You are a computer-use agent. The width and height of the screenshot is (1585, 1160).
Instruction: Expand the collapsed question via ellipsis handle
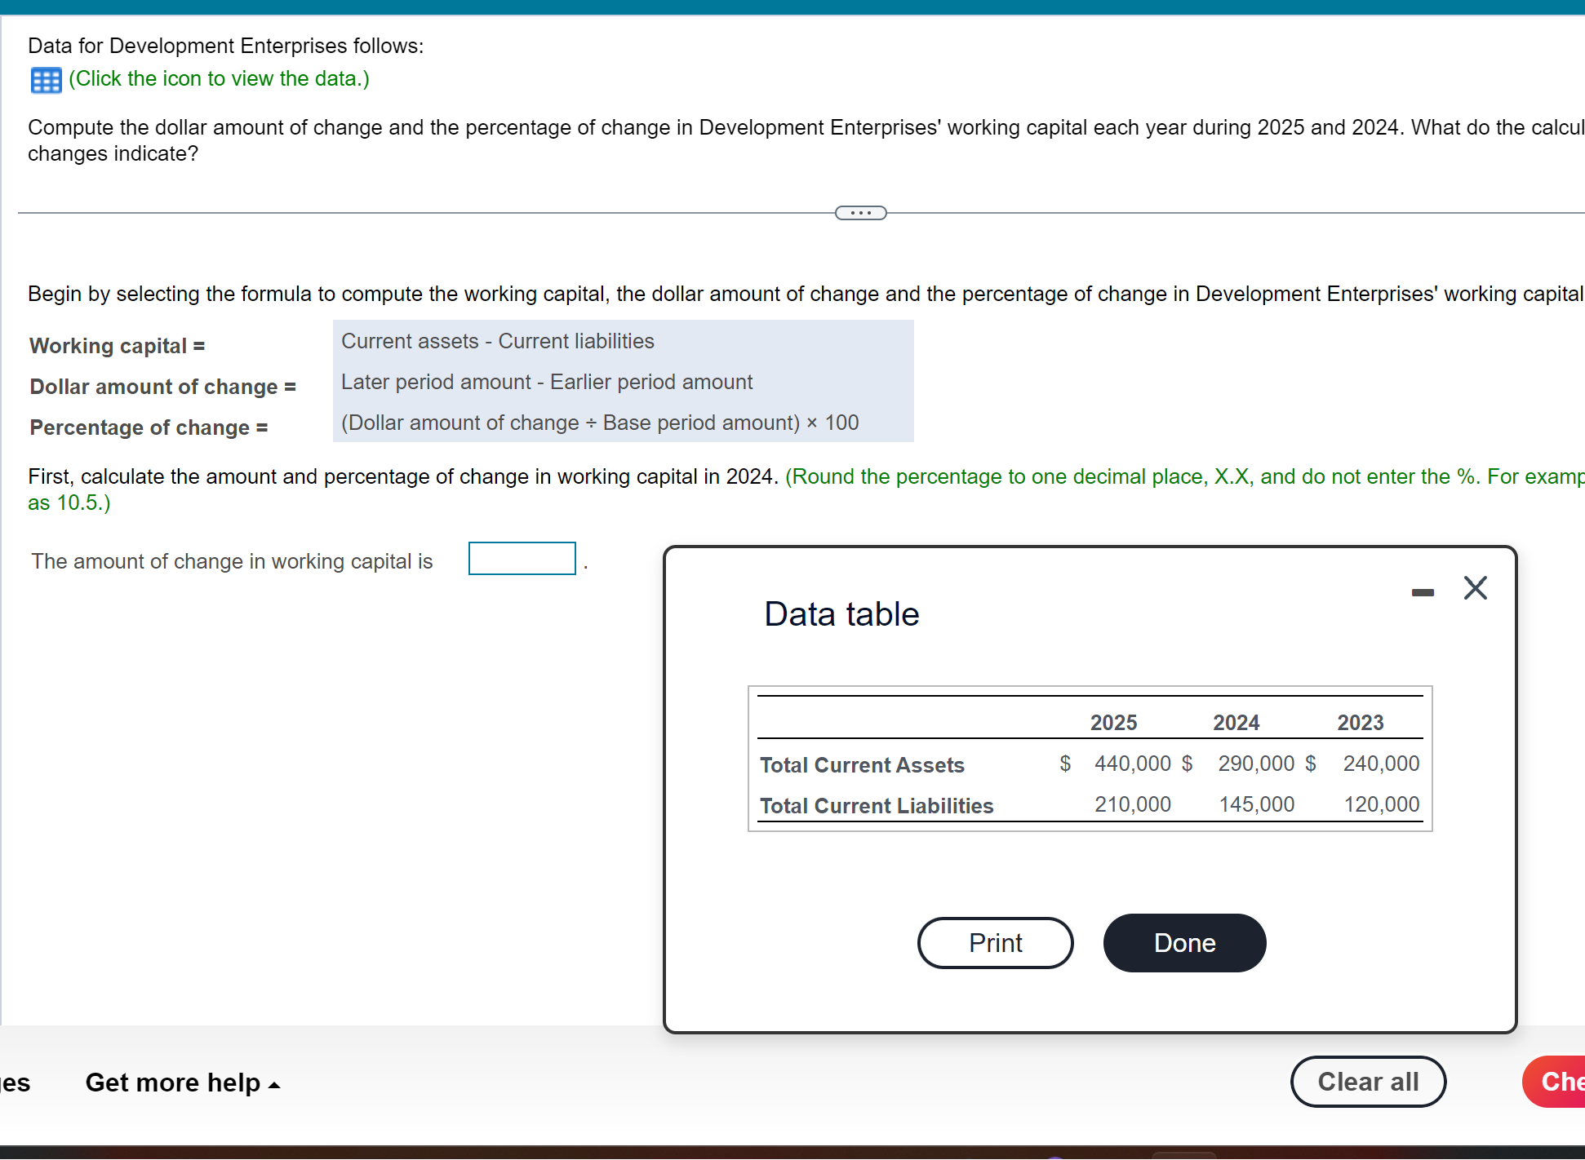click(x=860, y=213)
